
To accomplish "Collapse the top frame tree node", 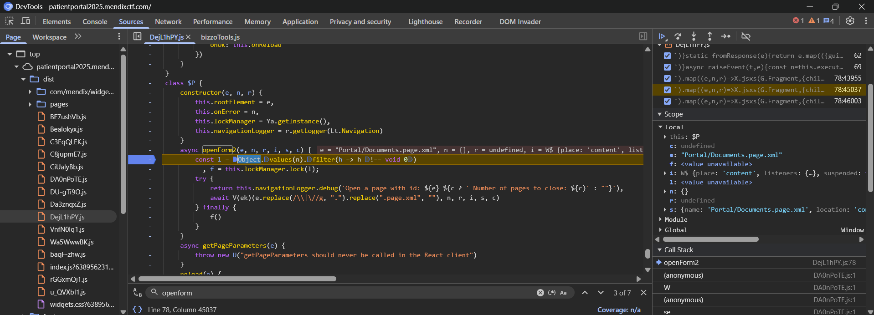I will tap(10, 54).
